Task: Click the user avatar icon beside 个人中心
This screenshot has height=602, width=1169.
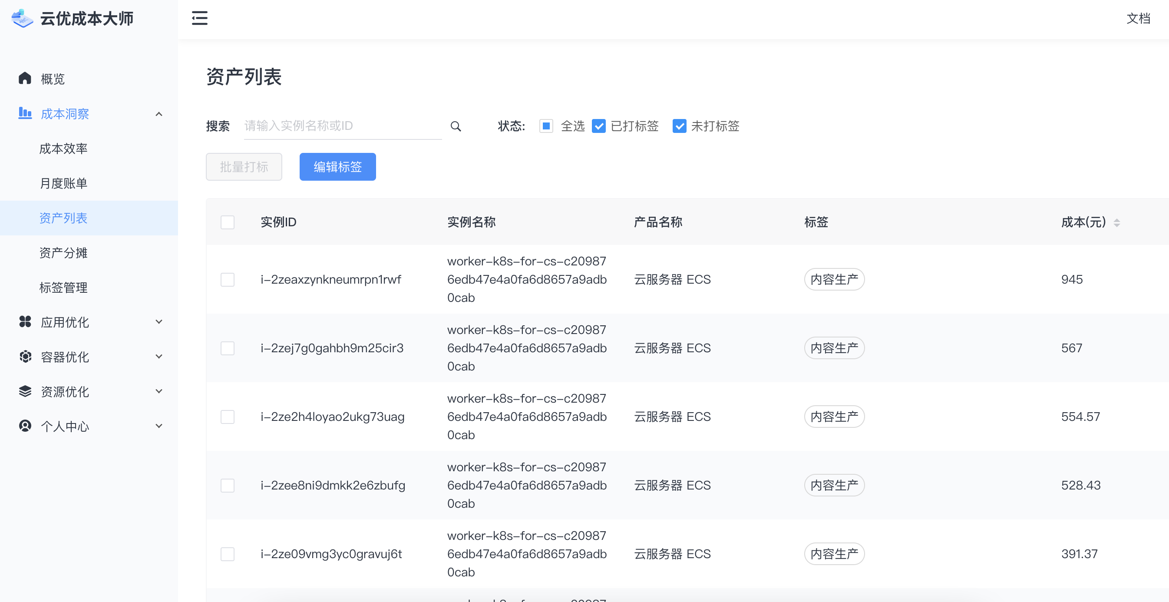Action: pos(25,425)
